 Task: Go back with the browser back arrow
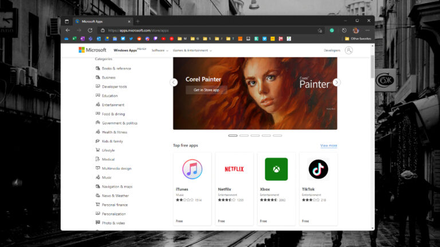tap(68, 30)
